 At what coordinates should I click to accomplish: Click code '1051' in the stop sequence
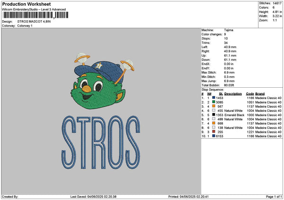(x=250, y=102)
